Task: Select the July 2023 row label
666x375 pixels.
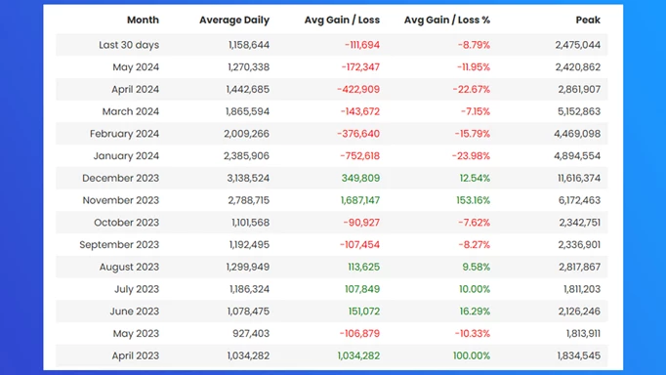Action: pyautogui.click(x=137, y=289)
